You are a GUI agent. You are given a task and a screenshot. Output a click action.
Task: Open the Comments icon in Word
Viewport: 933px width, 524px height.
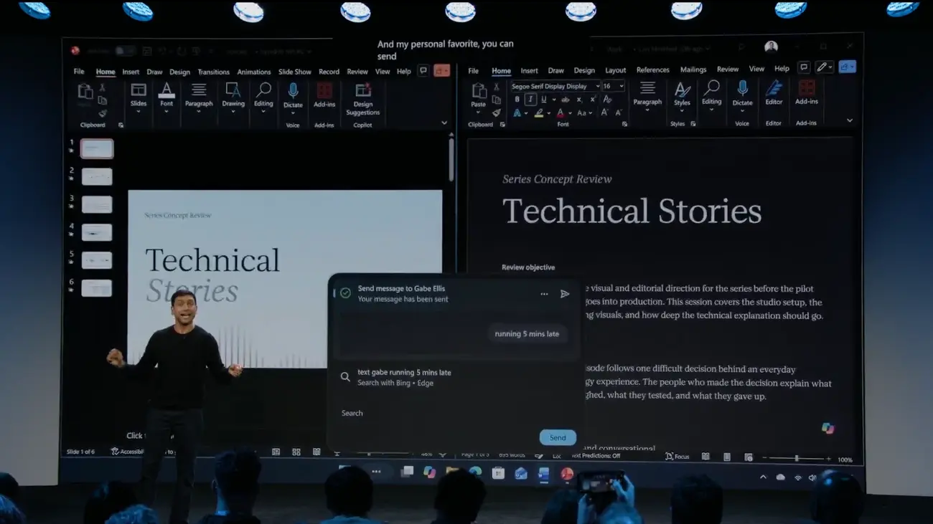804,67
